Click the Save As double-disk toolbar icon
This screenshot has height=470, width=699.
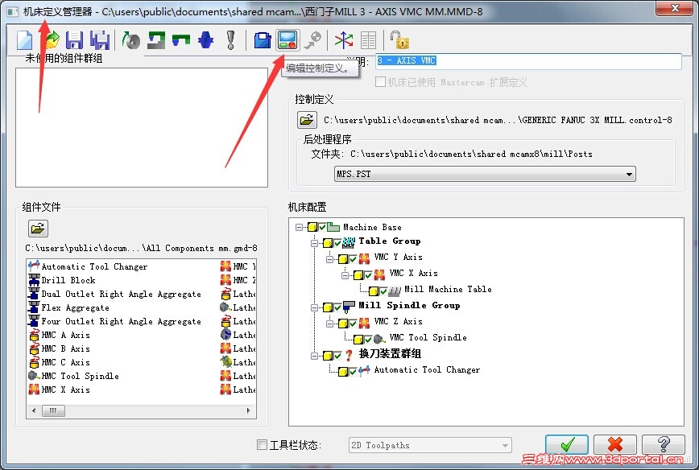[100, 40]
